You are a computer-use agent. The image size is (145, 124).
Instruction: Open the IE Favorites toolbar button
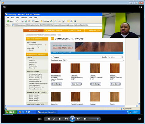45,21
